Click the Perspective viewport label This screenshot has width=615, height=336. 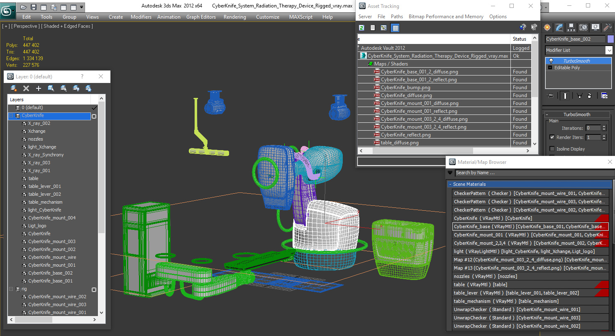25,26
